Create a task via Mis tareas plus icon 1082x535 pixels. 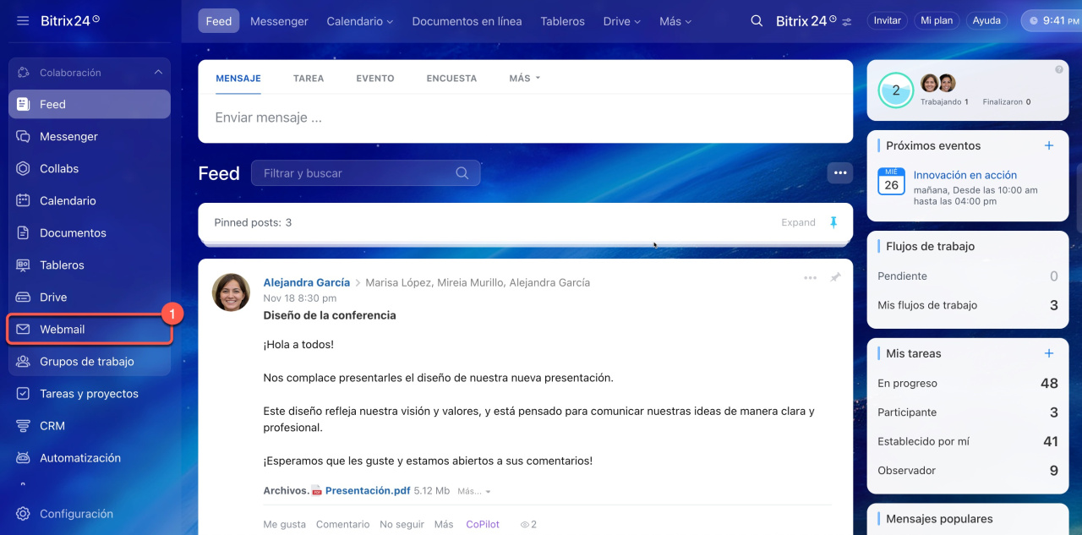pyautogui.click(x=1049, y=353)
